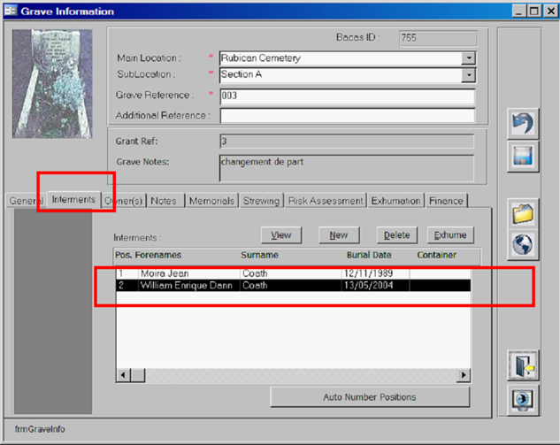The width and height of the screenshot is (560, 445).
Task: Switch to the General tab
Action: click(24, 201)
